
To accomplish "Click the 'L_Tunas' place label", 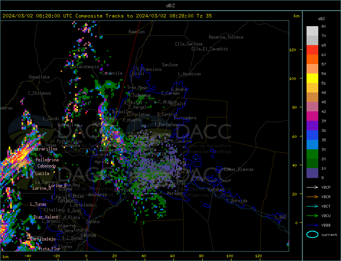I will [x=38, y=204].
